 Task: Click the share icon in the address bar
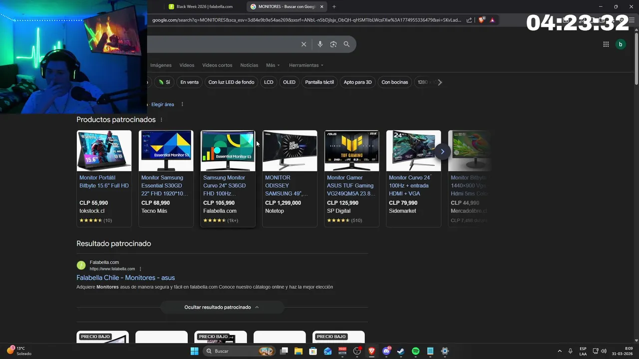(x=469, y=20)
